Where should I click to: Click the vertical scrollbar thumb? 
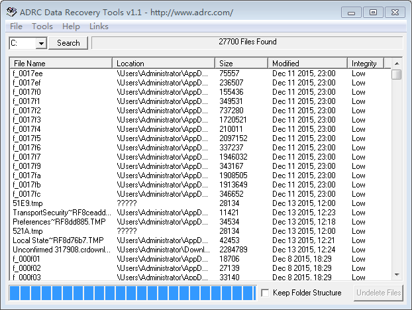point(397,74)
